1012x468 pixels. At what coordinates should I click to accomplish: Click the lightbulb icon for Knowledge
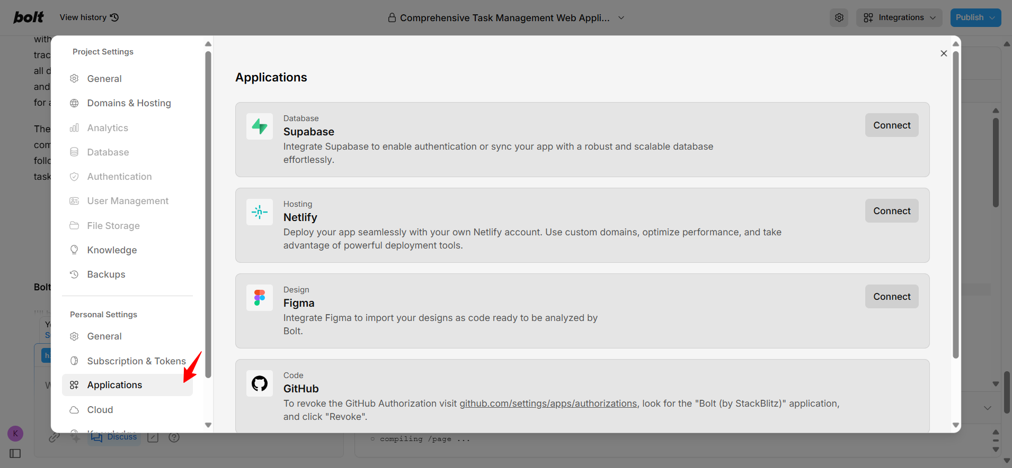pos(74,250)
